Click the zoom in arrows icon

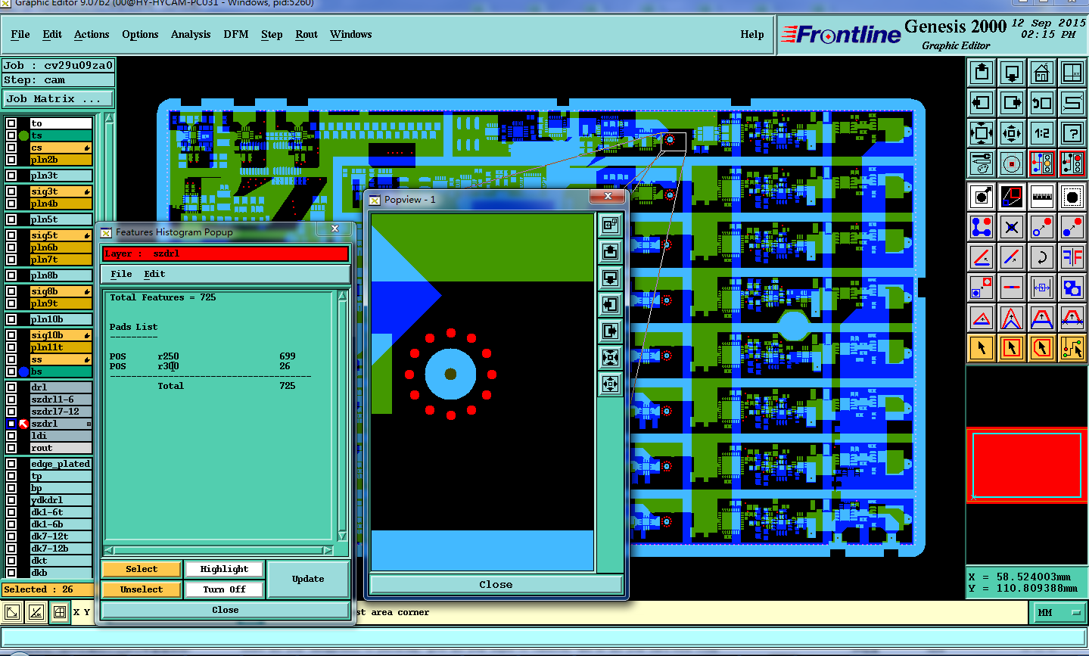click(982, 133)
